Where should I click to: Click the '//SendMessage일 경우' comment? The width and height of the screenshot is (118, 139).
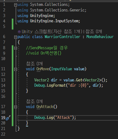[47, 48]
